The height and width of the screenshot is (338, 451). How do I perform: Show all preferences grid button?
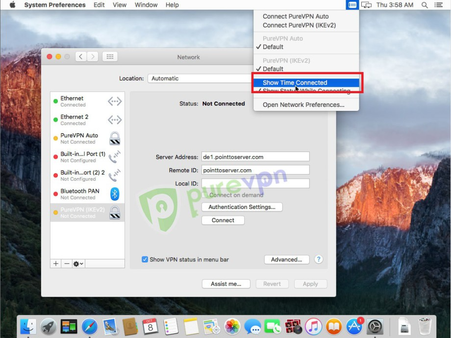click(x=110, y=56)
